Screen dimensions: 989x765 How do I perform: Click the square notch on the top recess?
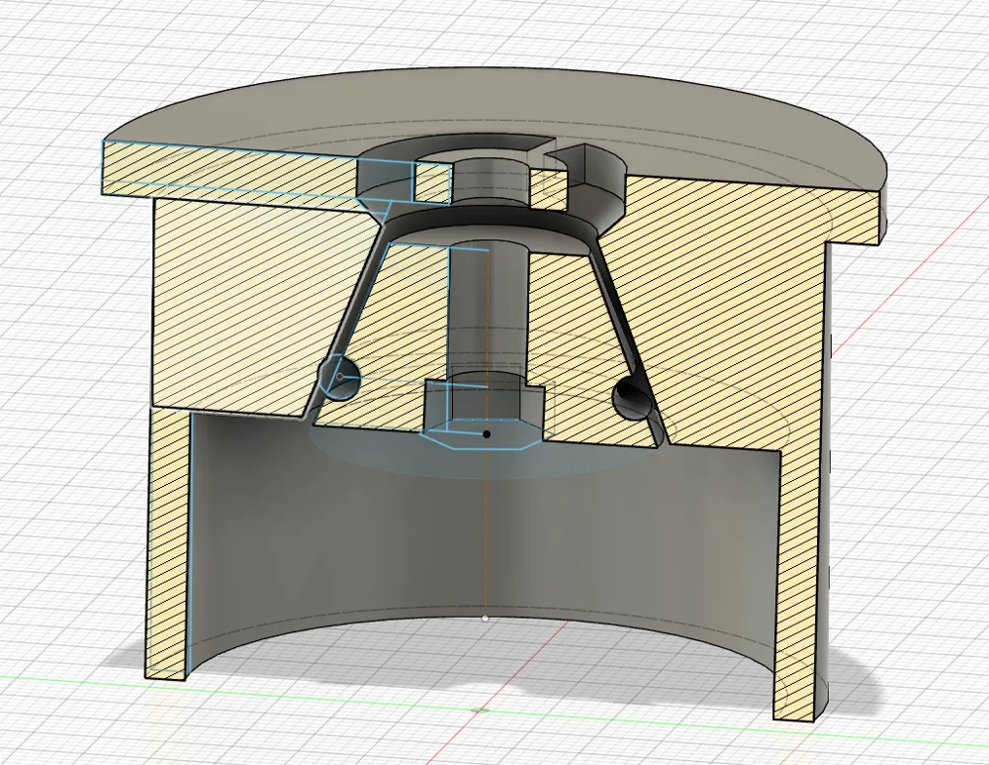click(565, 159)
